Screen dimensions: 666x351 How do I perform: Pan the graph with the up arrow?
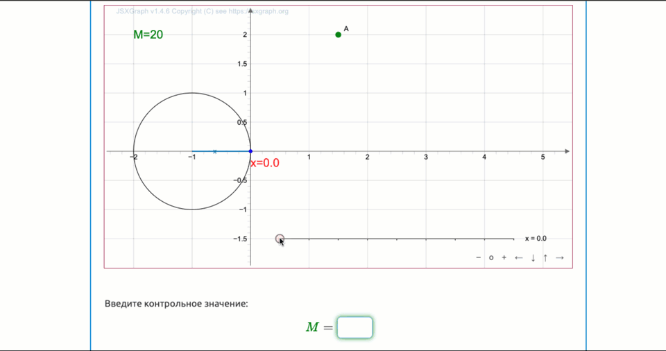545,258
